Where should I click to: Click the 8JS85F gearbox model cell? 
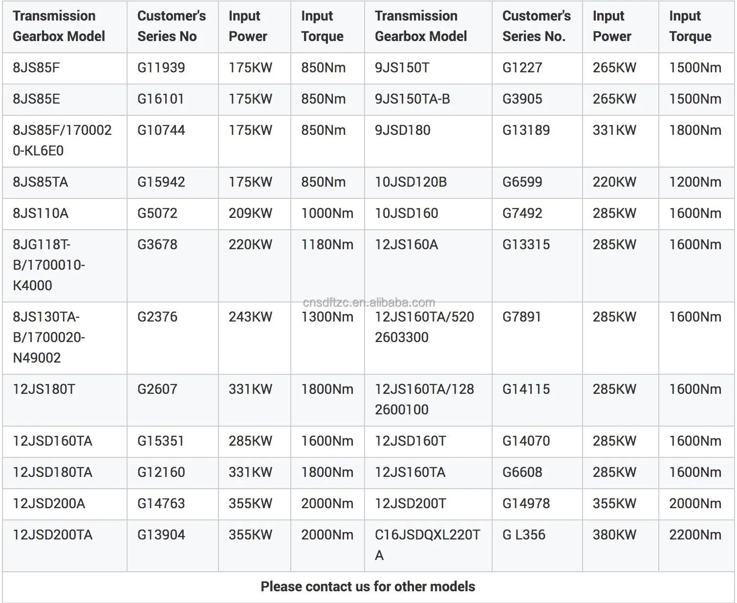tap(36, 68)
